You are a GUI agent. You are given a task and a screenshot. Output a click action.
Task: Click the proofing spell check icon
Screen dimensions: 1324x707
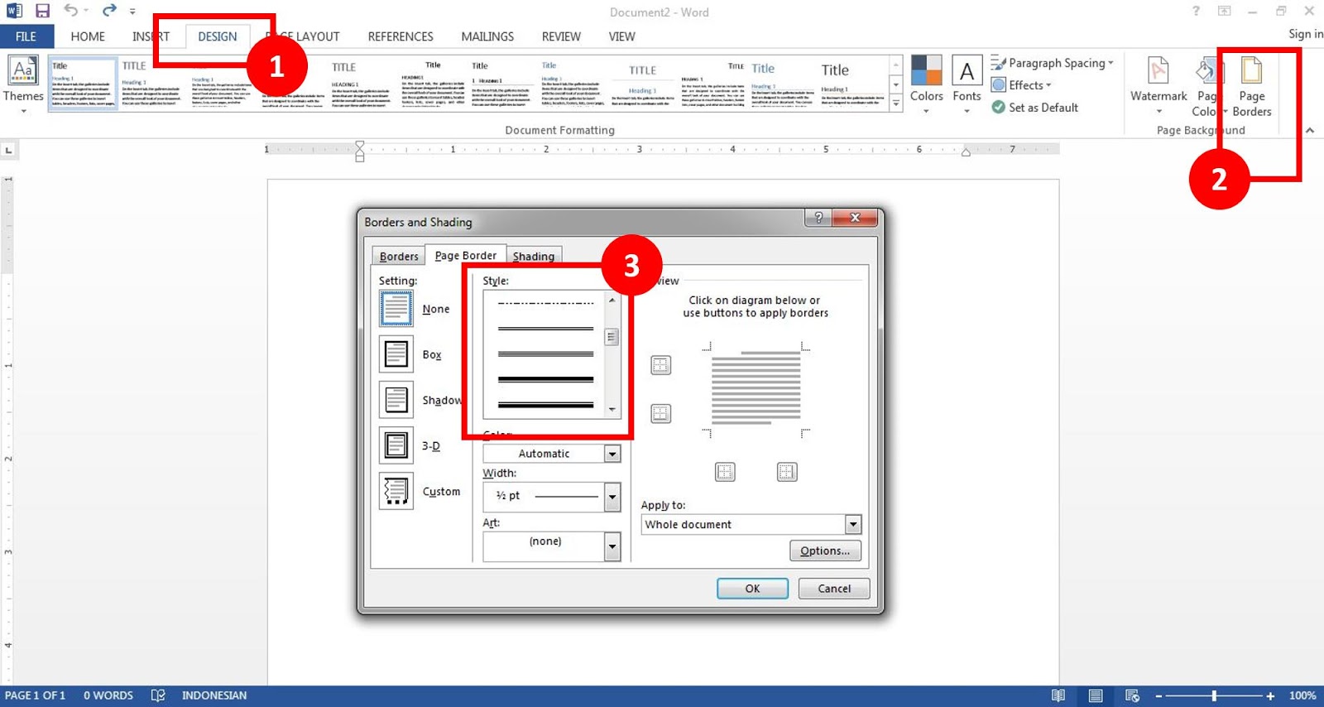[158, 695]
